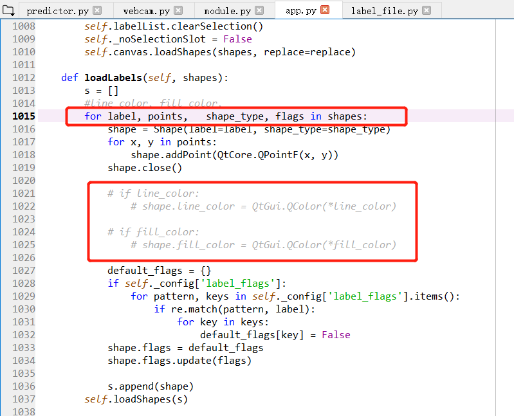Switch to the label_file.py tab
The height and width of the screenshot is (416, 514).
point(385,11)
